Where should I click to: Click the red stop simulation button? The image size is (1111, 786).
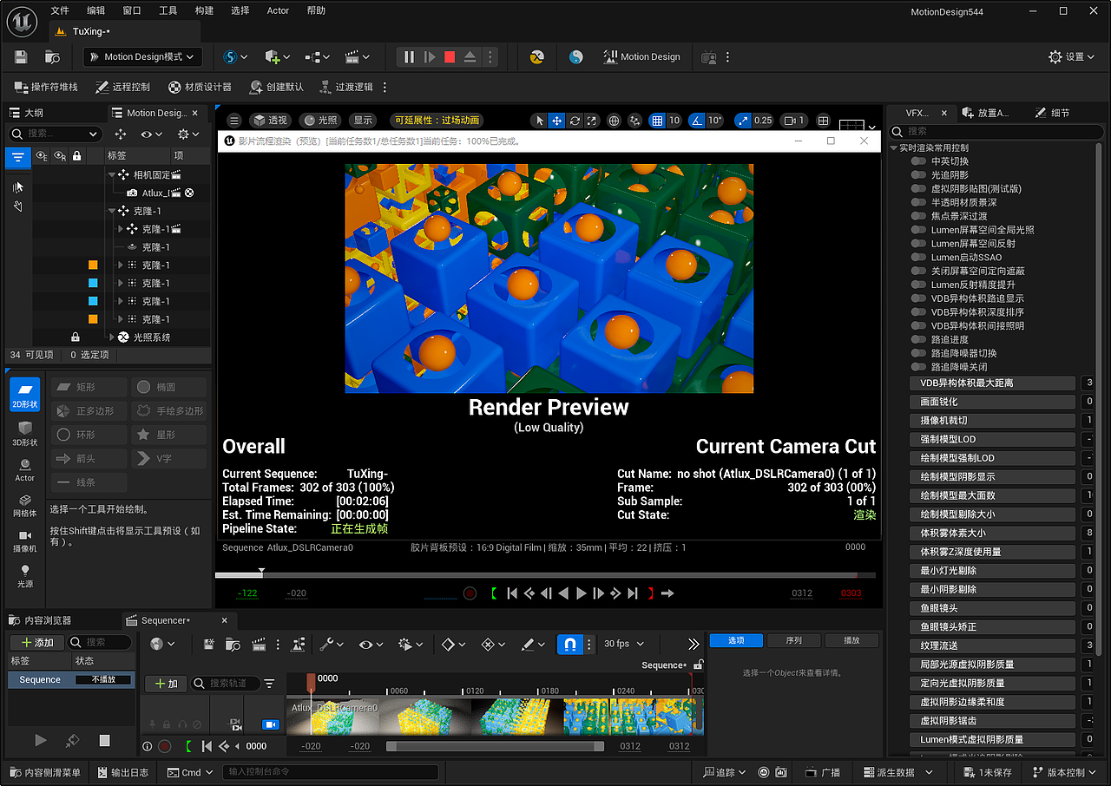click(x=450, y=57)
